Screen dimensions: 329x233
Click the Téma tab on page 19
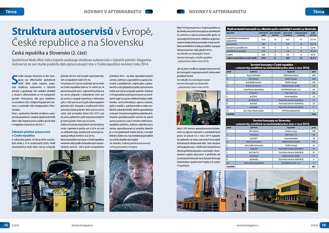(317, 12)
